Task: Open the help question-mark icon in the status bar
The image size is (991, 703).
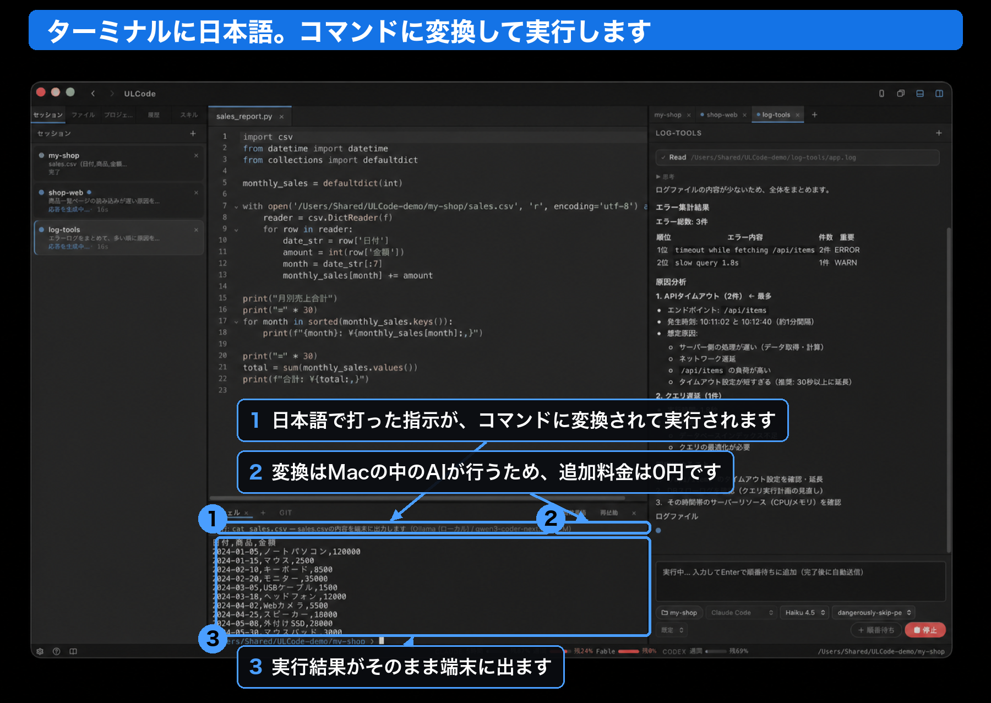Action: click(x=57, y=651)
